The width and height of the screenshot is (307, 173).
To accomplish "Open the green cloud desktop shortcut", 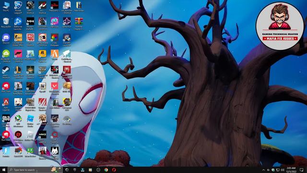I will 6,56.
